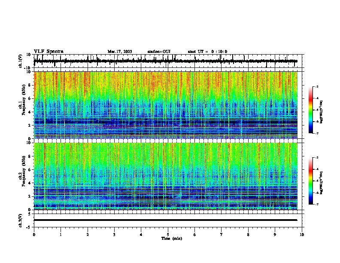Click the "Time (min)" x-axis label
Screen dimensions: 340x263
172,239
